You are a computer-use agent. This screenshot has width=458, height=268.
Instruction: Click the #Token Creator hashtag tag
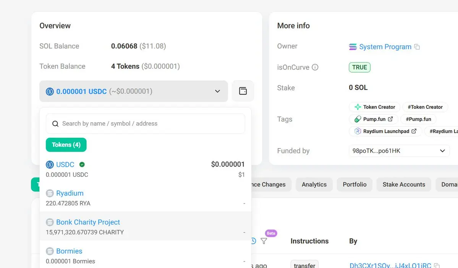pyautogui.click(x=425, y=107)
